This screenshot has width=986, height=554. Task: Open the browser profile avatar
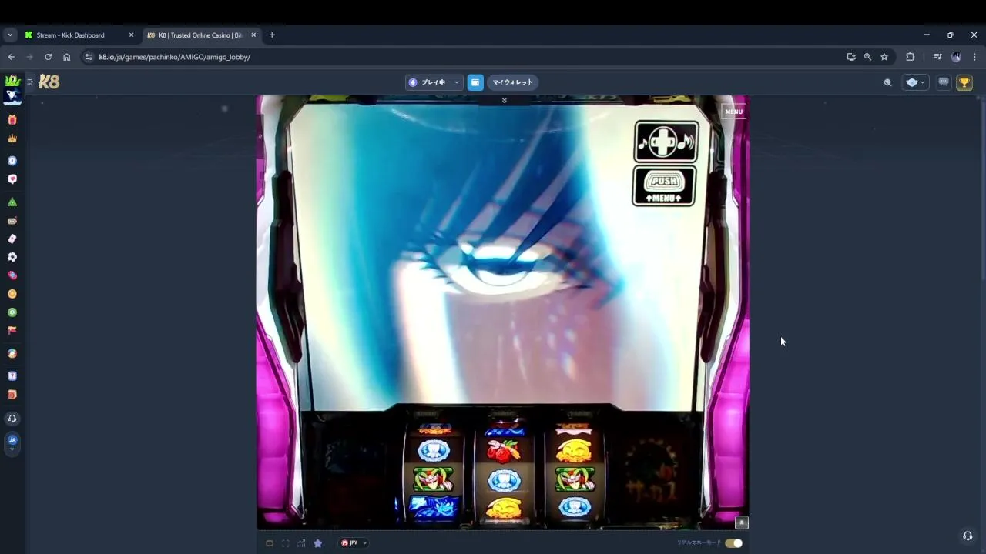956,57
